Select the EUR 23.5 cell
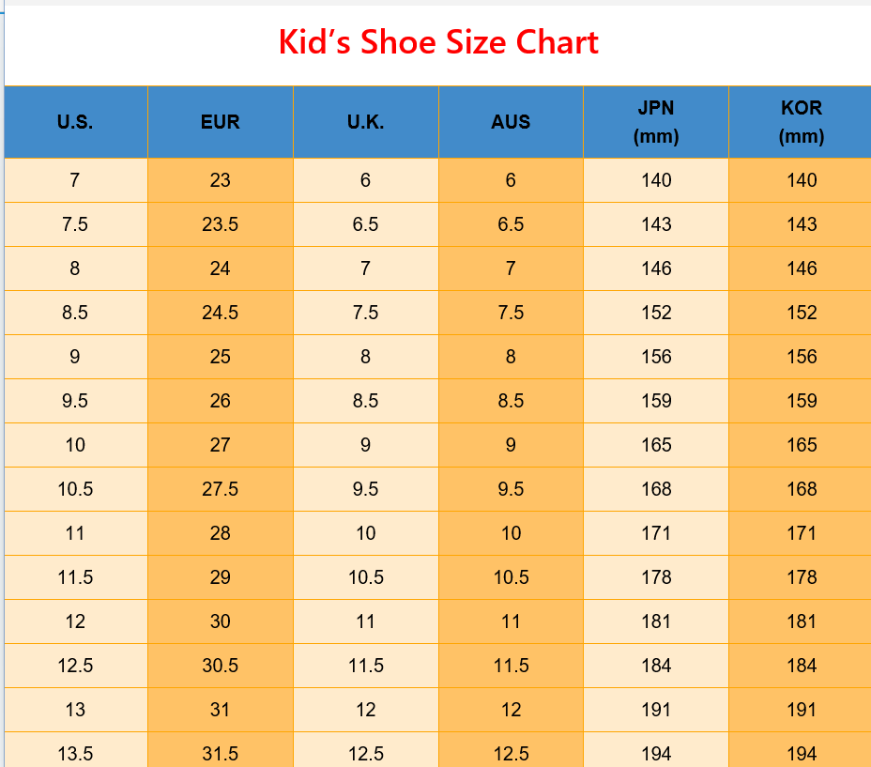The height and width of the screenshot is (767, 871). [x=221, y=224]
